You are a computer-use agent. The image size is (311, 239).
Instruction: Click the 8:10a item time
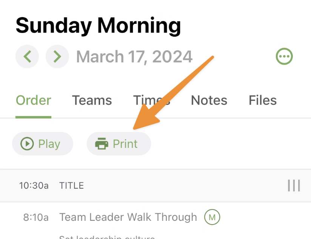pos(36,217)
